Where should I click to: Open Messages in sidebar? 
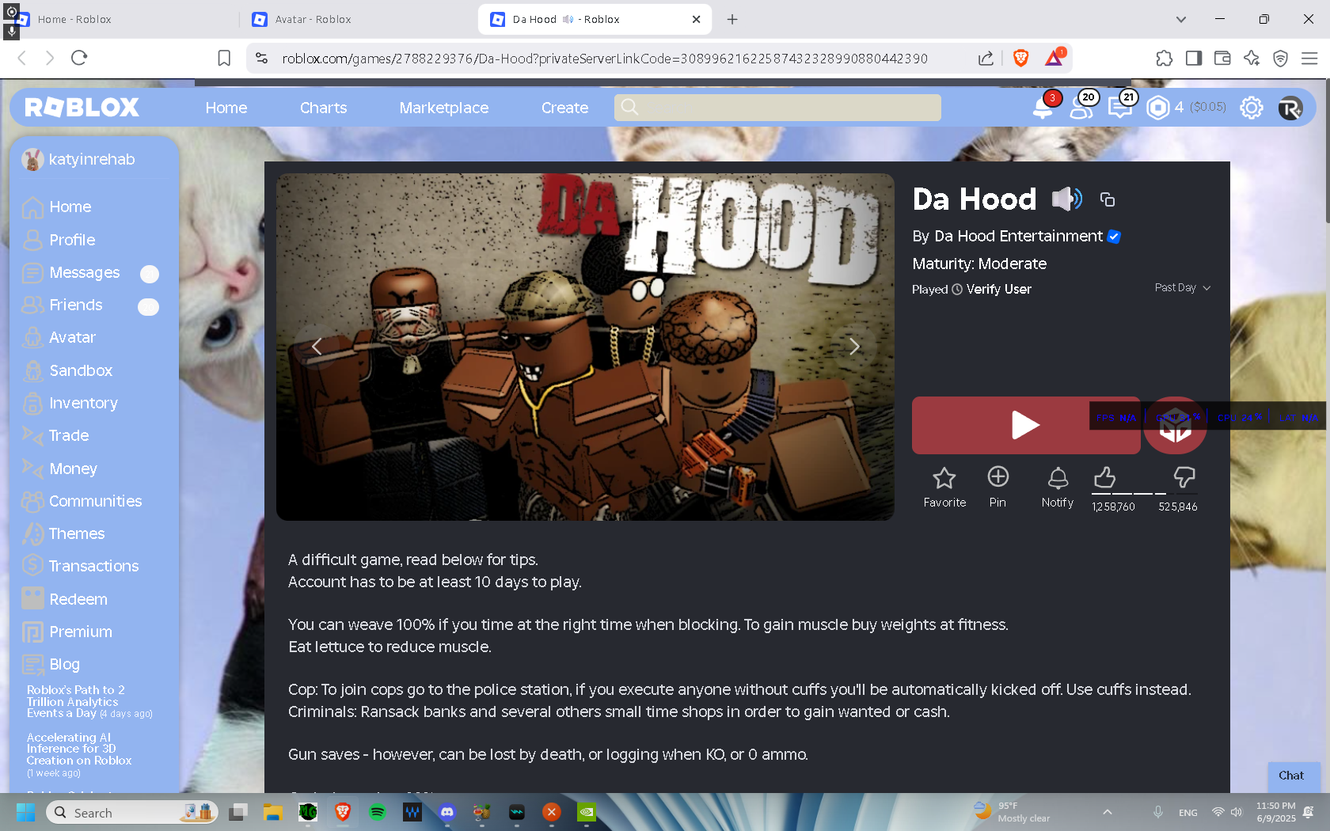(x=71, y=273)
